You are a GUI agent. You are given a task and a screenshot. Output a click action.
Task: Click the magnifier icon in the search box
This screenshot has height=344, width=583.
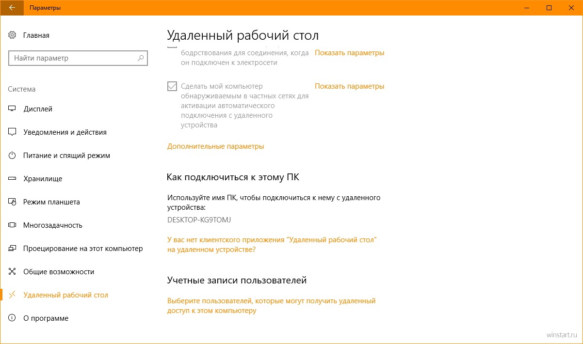pyautogui.click(x=141, y=58)
